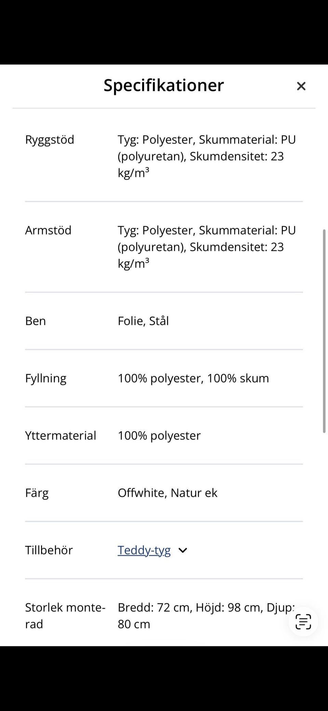
Task: Tap the Fyllning row label
Action: (46, 379)
